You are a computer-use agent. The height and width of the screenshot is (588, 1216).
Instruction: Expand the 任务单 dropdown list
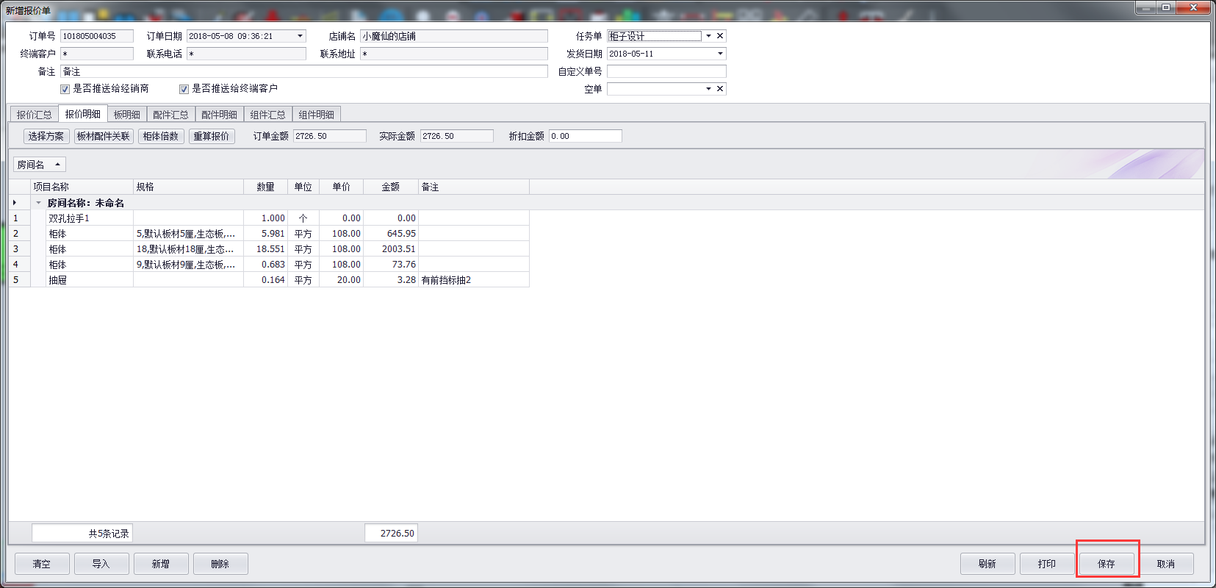tap(708, 36)
